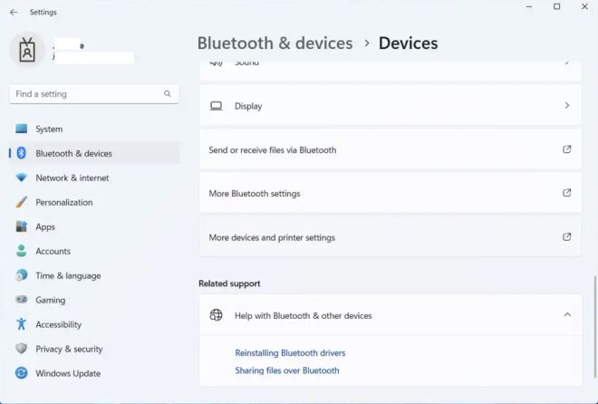
Task: Click the Display laptop icon
Action: pos(216,106)
